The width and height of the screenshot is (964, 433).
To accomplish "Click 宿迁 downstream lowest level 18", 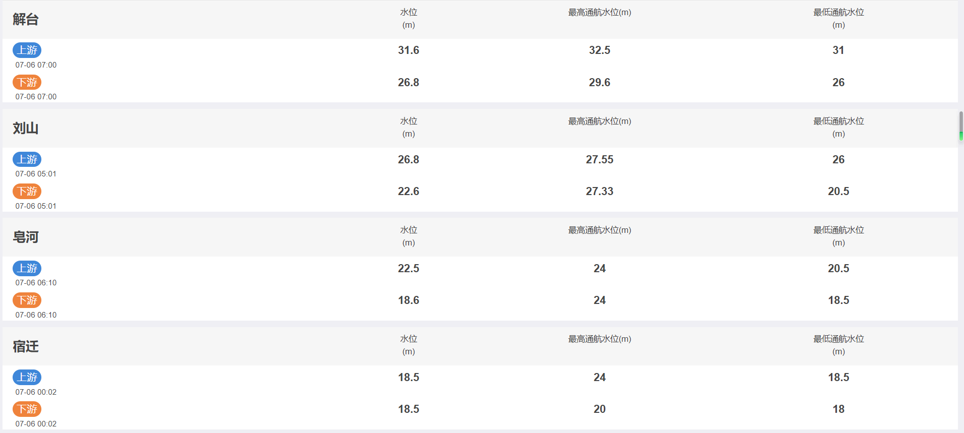I will 838,409.
